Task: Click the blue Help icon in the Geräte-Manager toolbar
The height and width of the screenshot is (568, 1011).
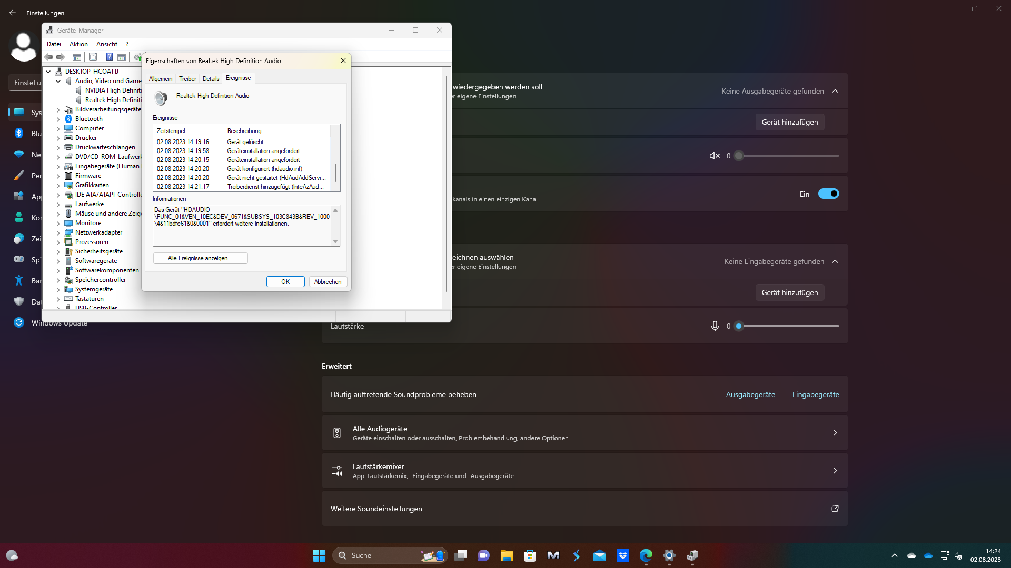Action: pos(109,57)
